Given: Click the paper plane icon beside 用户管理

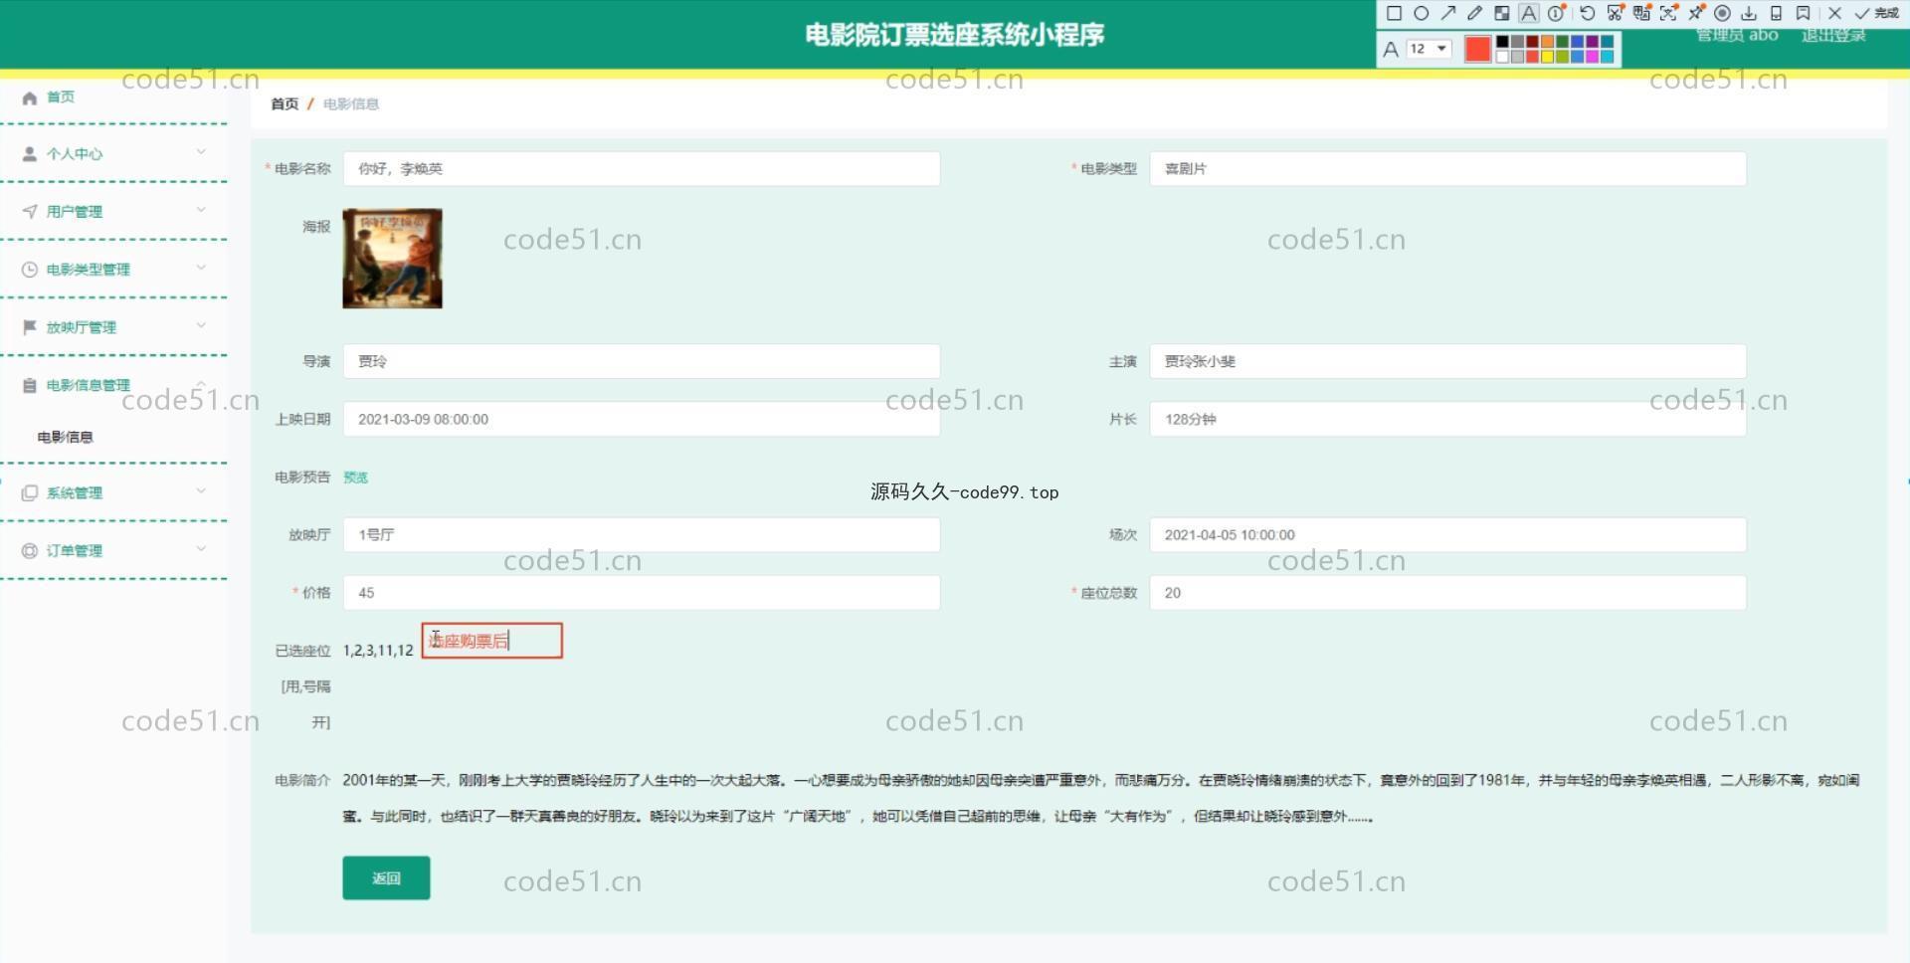Looking at the screenshot, I should 29,212.
